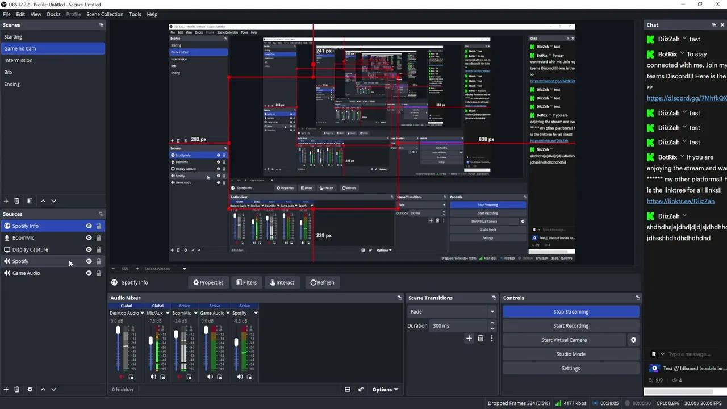727x409 pixels.
Task: Expand the audio mixer Options menu
Action: pyautogui.click(x=385, y=389)
